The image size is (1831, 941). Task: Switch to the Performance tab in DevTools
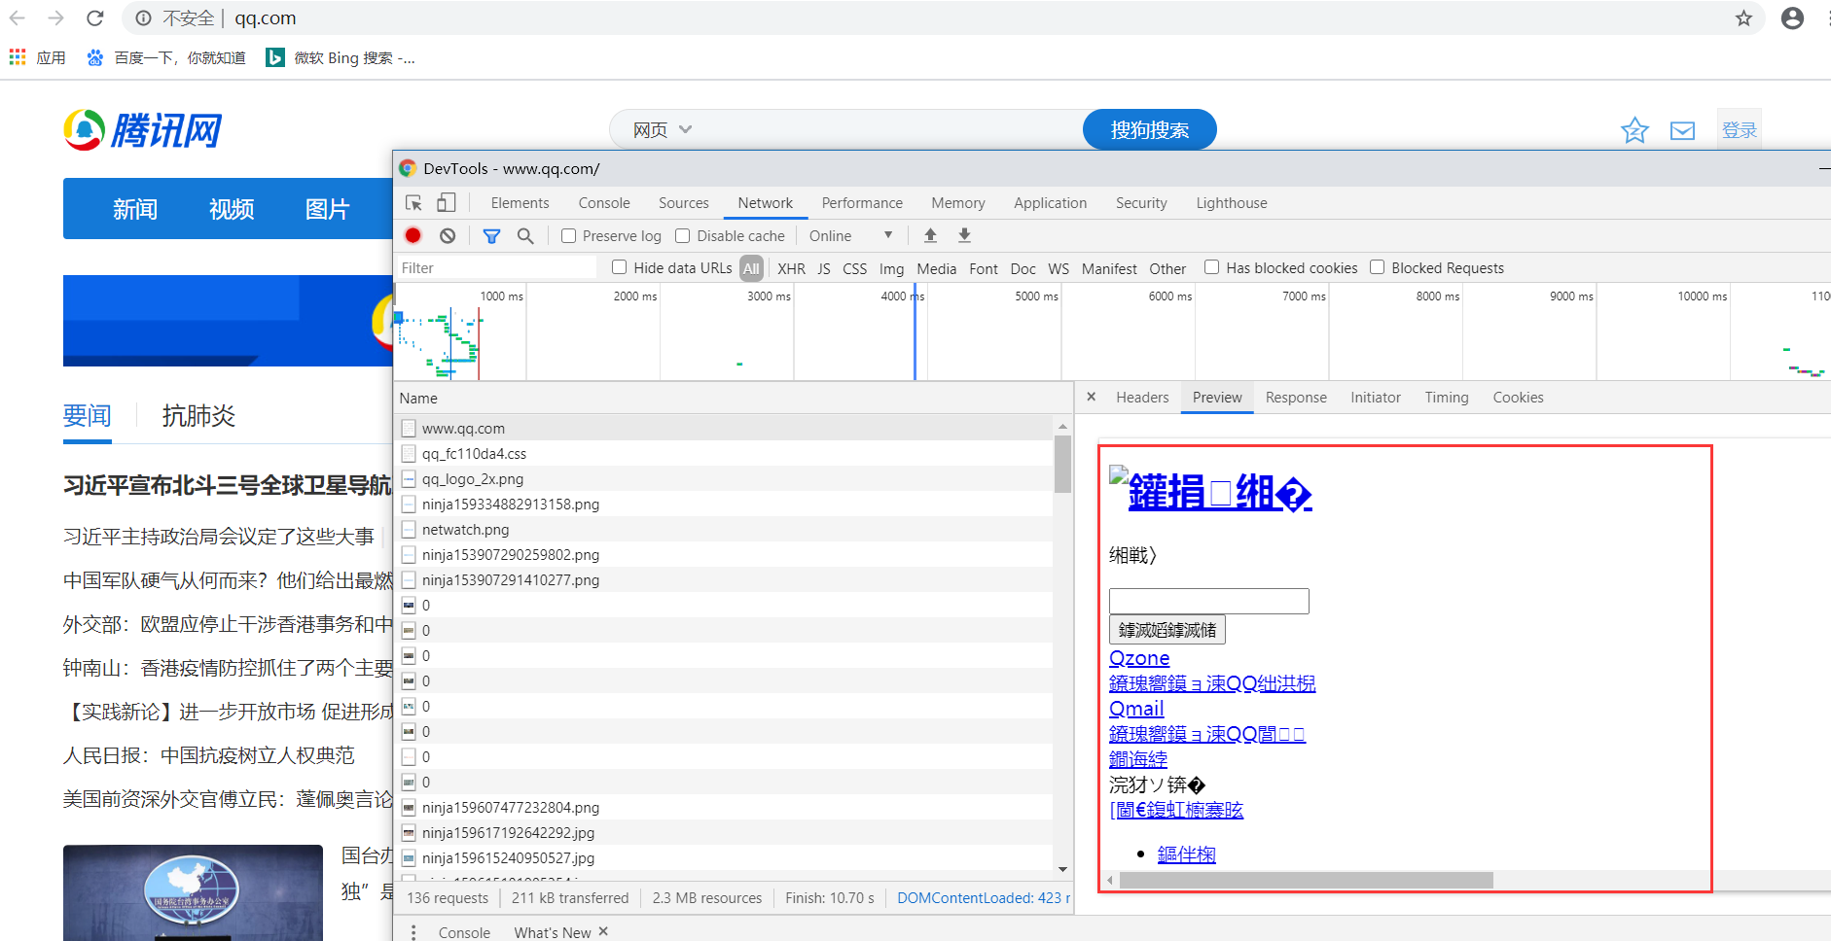click(x=862, y=202)
